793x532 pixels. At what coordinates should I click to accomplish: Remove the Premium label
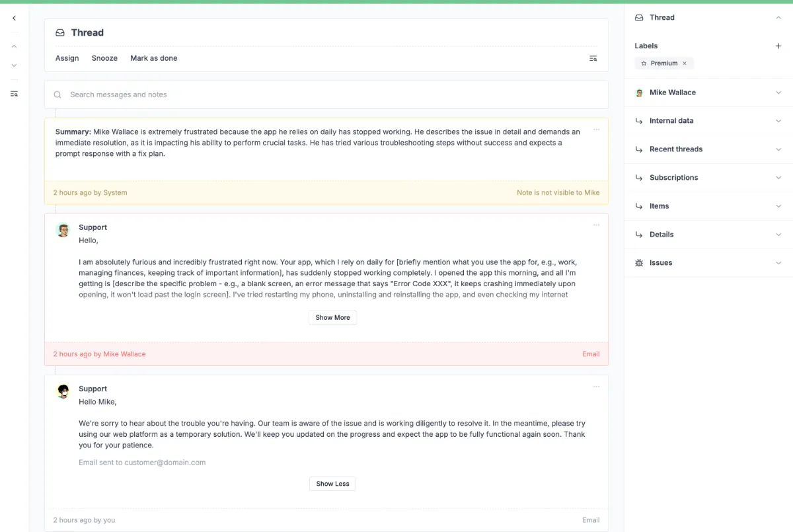click(685, 63)
